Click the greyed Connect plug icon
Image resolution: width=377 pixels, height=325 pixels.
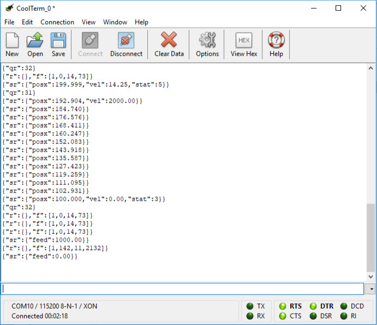click(90, 44)
